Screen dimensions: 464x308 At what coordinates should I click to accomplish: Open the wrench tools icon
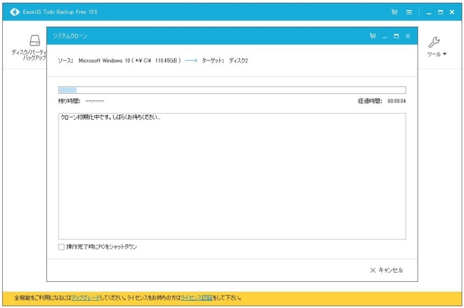pyautogui.click(x=434, y=42)
